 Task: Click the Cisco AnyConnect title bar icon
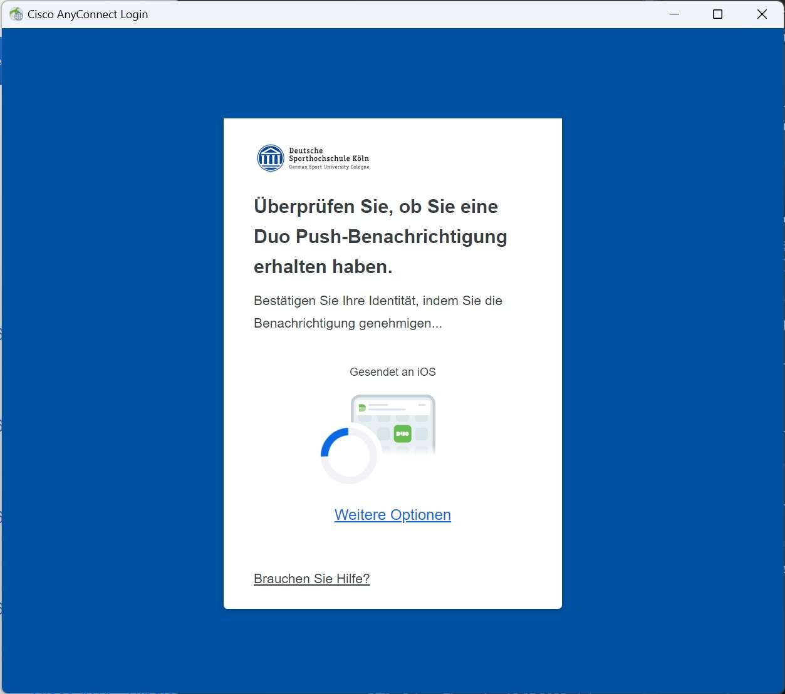click(x=16, y=14)
